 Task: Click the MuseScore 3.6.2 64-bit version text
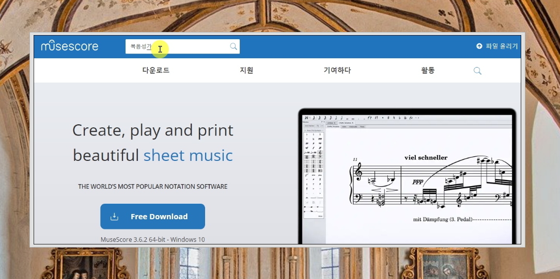pos(152,239)
